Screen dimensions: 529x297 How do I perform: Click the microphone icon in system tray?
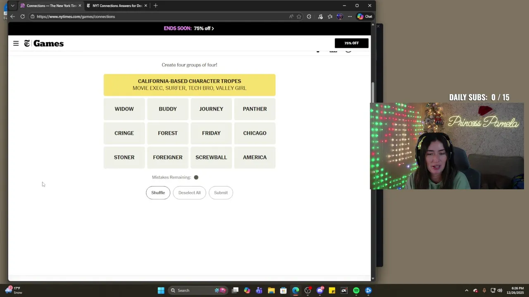484,290
